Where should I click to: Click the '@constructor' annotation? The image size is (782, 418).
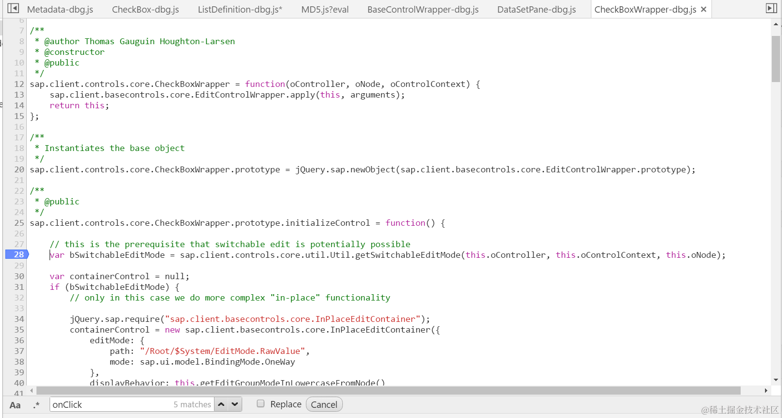pos(74,52)
